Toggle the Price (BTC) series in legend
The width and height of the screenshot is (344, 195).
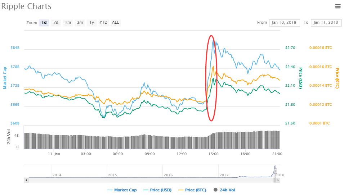192,190
